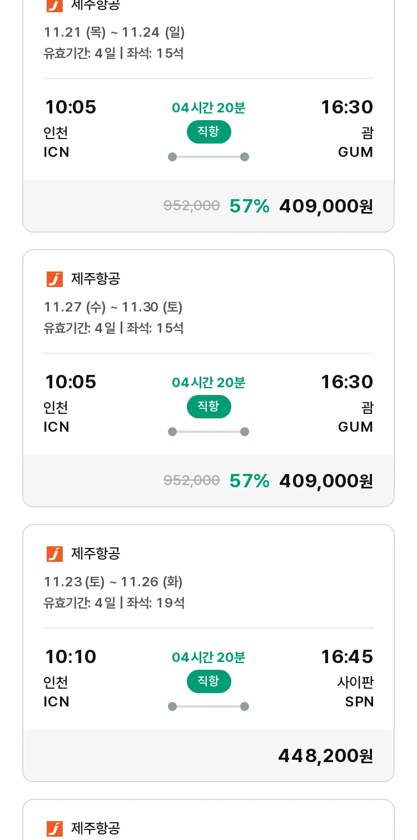
Task: Select 409,000원 price for 11.21 flight
Action: (326, 206)
